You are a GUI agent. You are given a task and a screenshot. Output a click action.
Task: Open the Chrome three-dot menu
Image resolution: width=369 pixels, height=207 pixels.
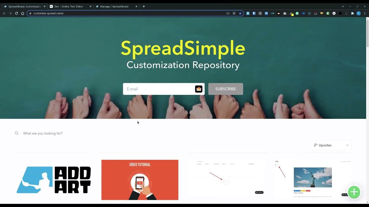(365, 13)
